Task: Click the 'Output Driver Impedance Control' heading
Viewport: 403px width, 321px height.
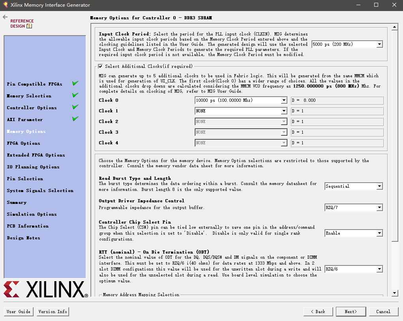Action: pos(141,201)
